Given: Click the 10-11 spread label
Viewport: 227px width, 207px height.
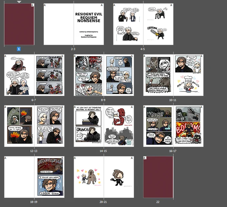Looking at the screenshot, I should (x=173, y=100).
